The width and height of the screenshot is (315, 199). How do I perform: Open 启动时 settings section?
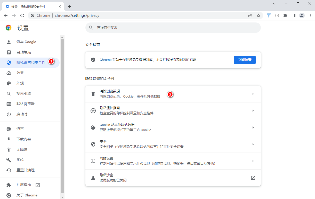click(x=30, y=114)
